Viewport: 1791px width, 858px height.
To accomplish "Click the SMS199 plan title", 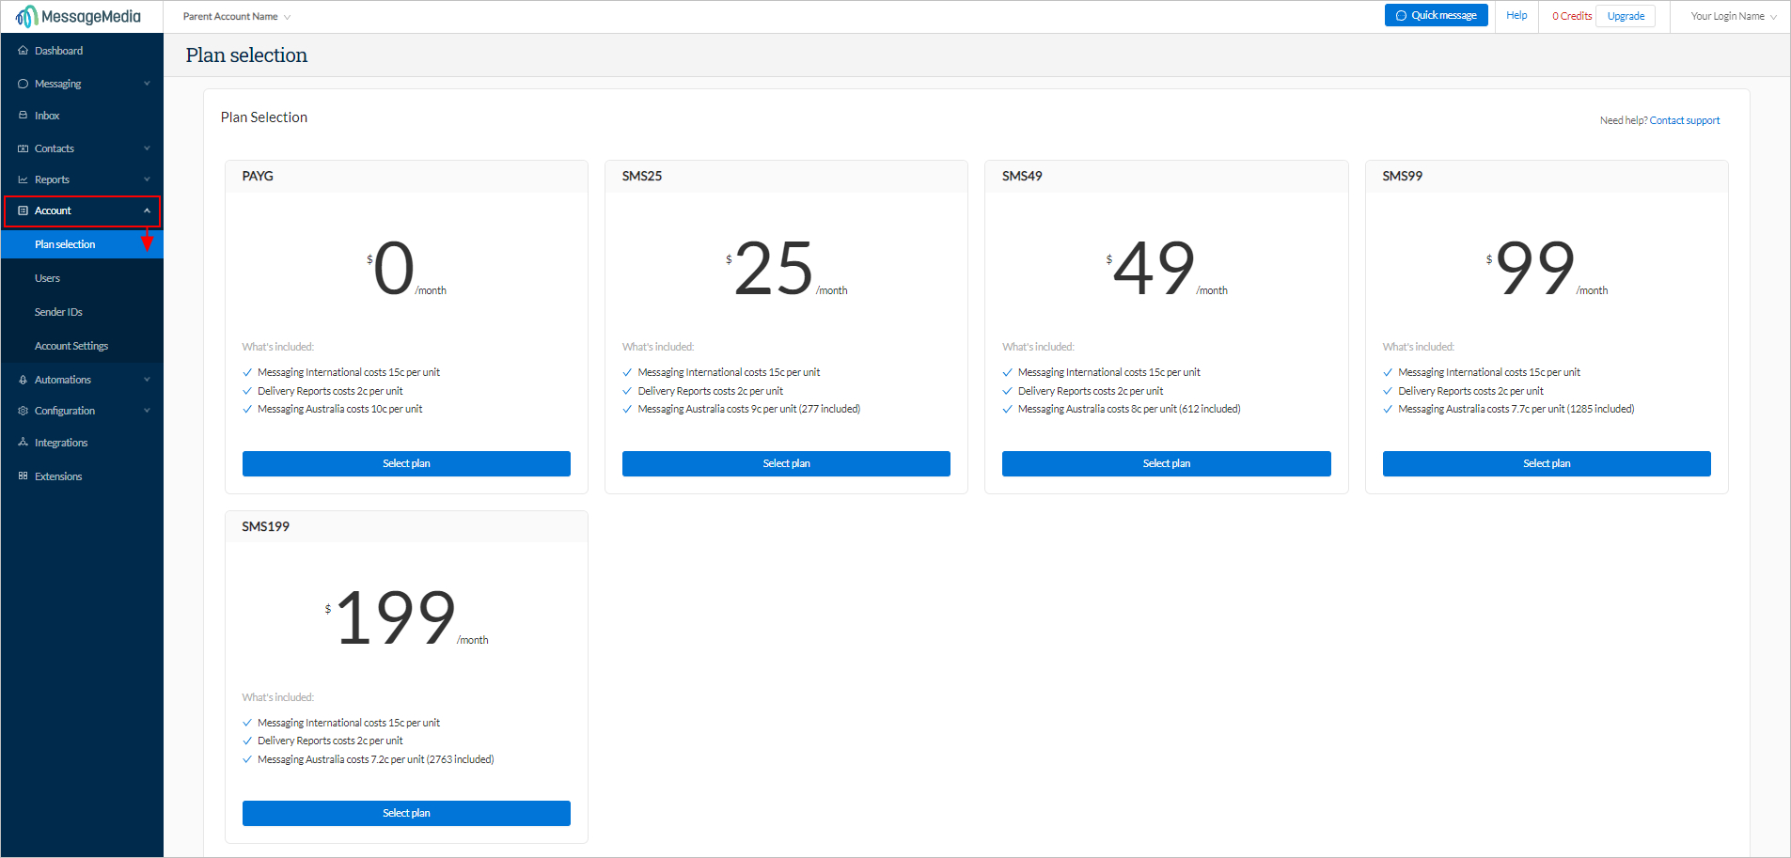I will 265,526.
